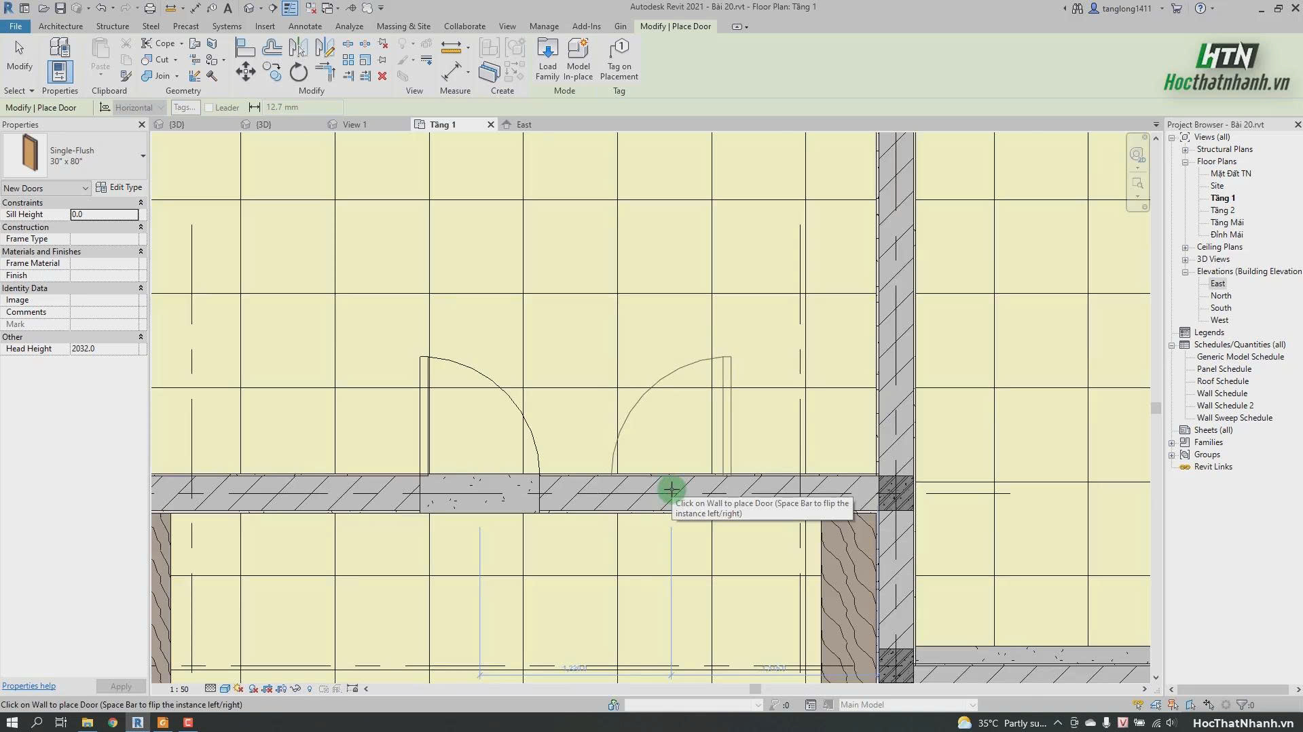Viewport: 1303px width, 732px height.
Task: Open a file via quick access toolbar
Action: coord(43,8)
